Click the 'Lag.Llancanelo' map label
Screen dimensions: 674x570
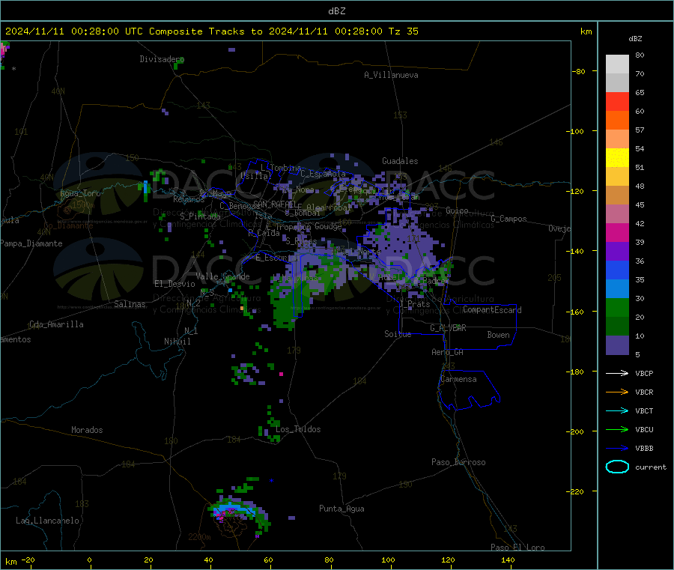point(47,521)
